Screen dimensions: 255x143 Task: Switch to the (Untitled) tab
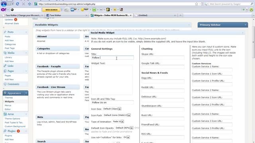[x=155, y=15]
